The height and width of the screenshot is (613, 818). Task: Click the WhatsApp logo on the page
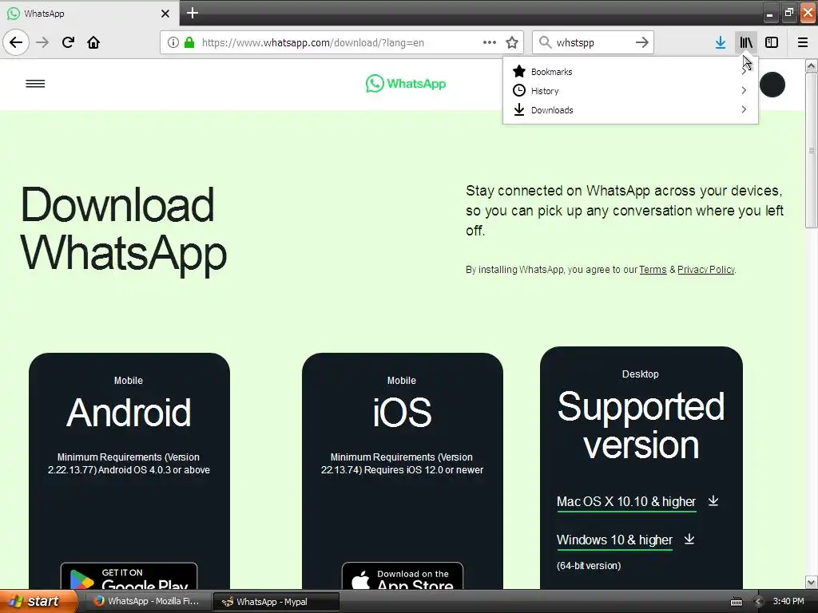[x=406, y=83]
